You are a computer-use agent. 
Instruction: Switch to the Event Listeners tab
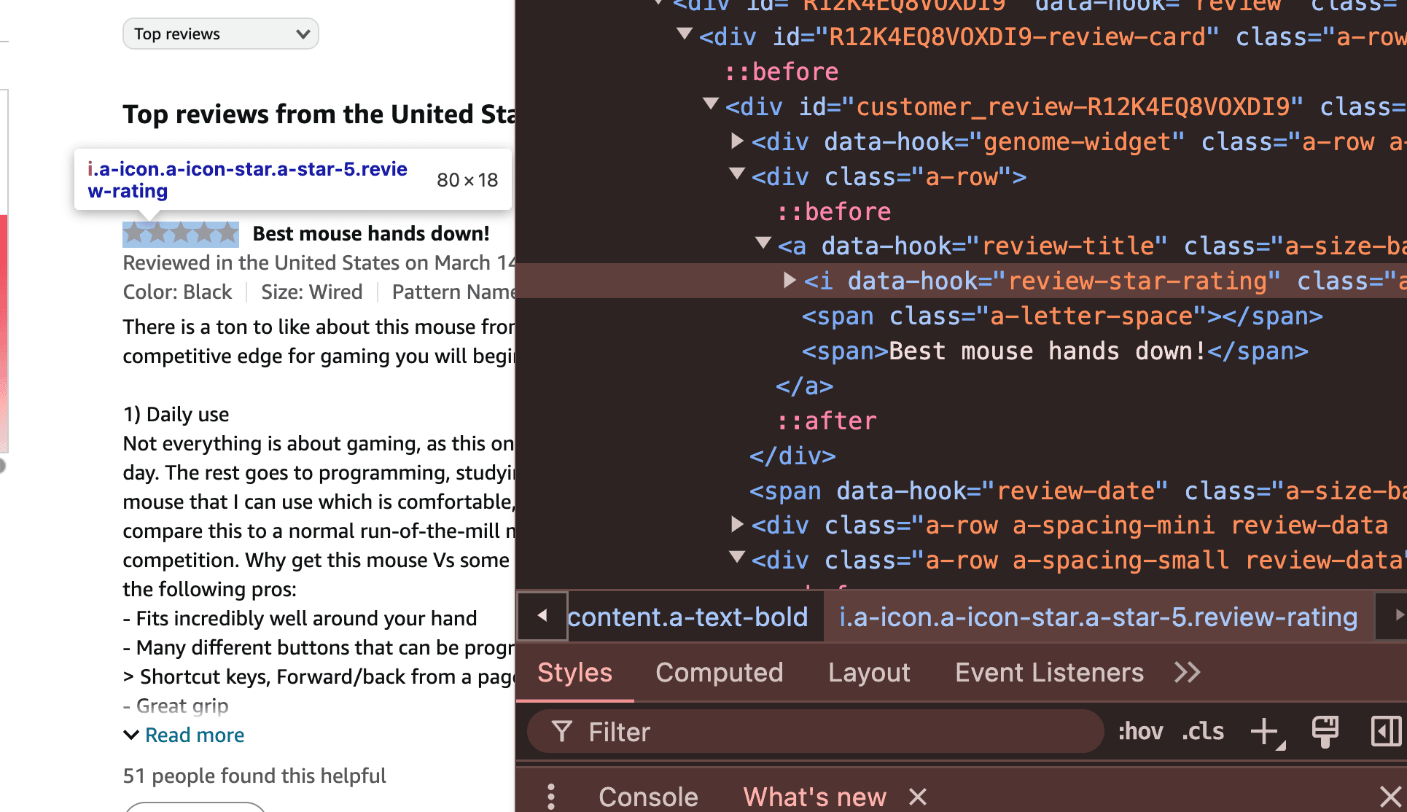click(1049, 672)
